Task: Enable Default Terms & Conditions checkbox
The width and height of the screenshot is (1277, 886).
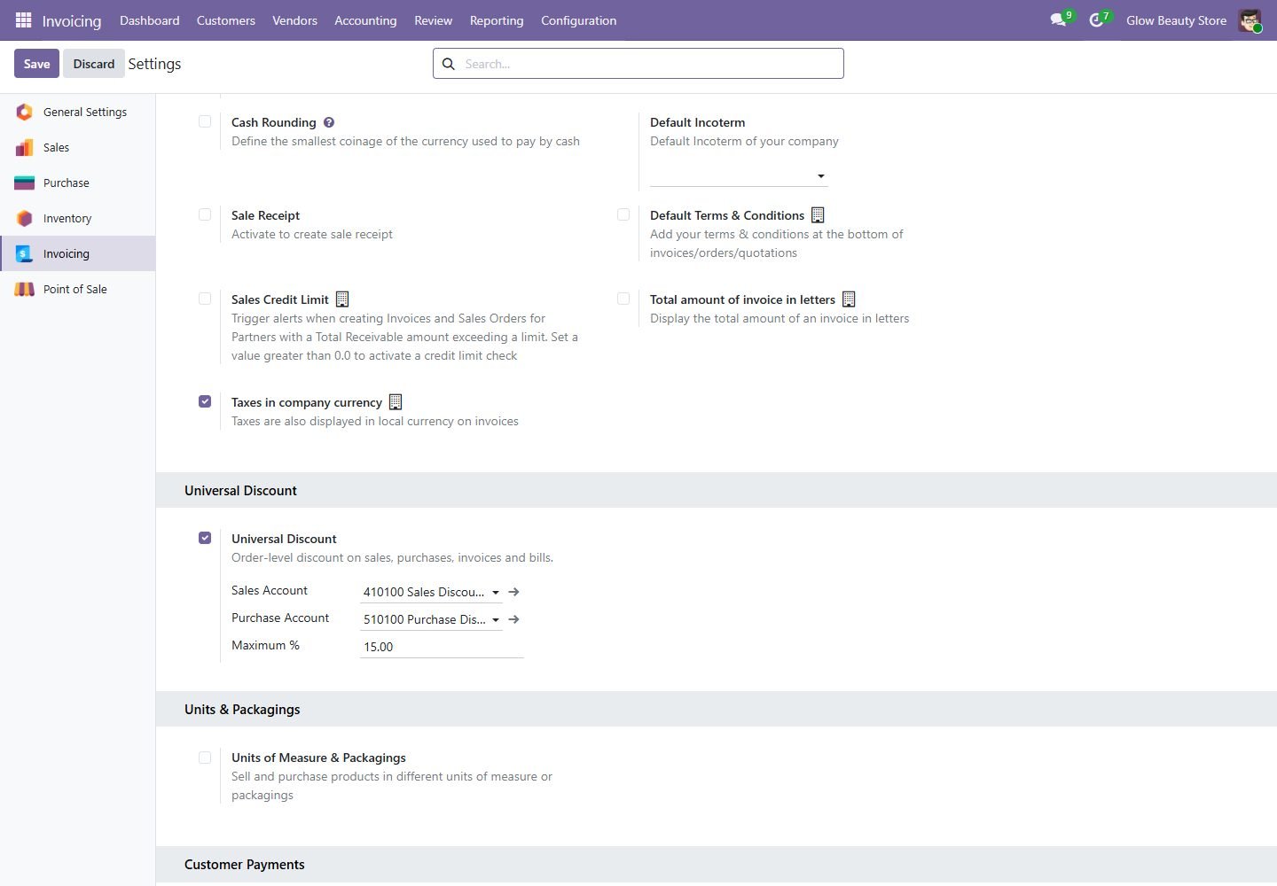Action: pos(623,214)
